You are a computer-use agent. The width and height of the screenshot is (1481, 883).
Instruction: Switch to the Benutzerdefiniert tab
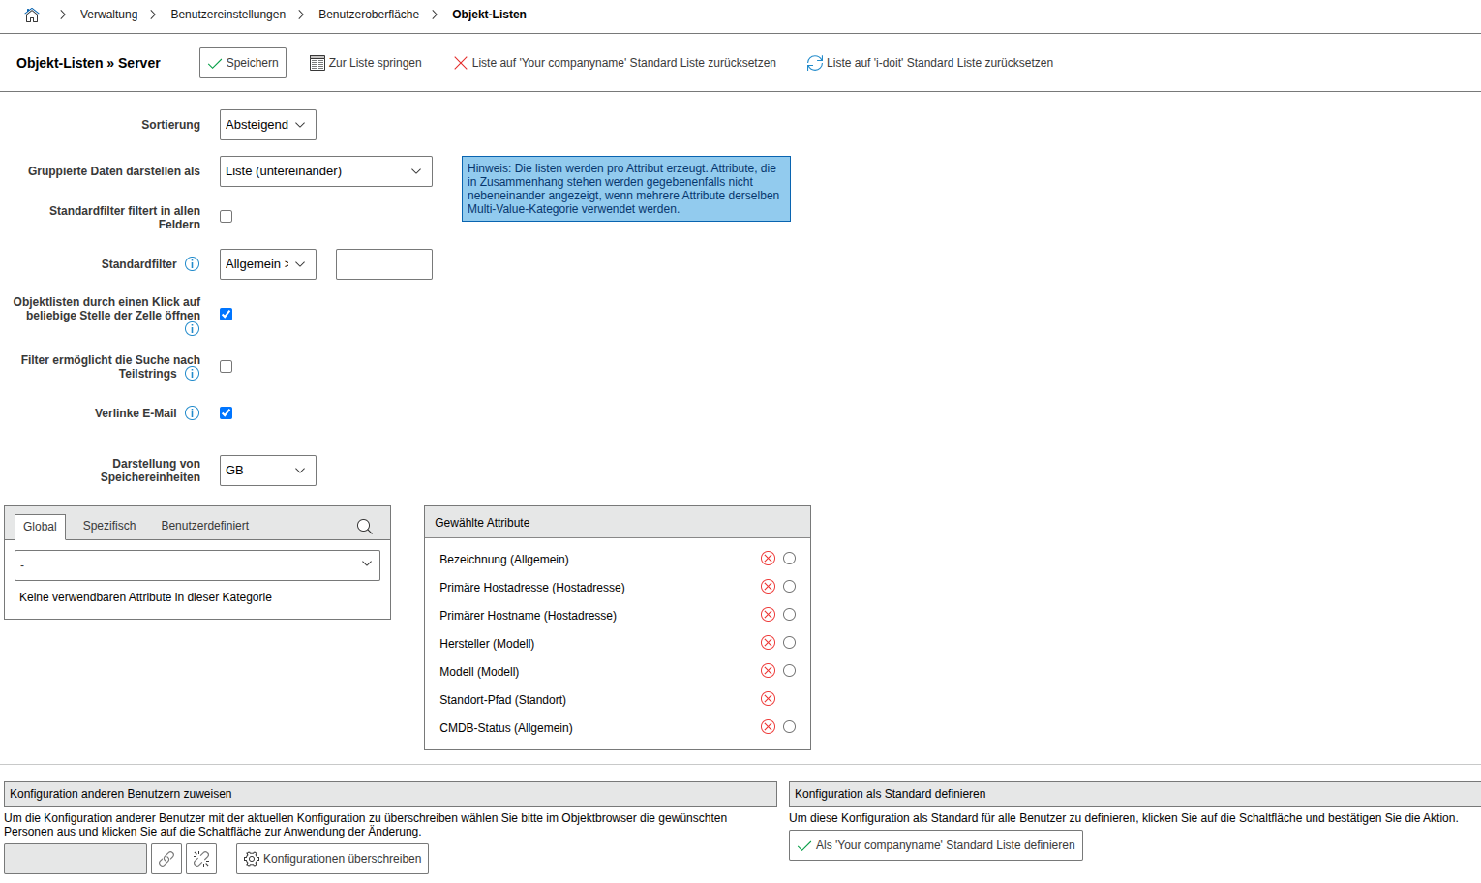204,526
